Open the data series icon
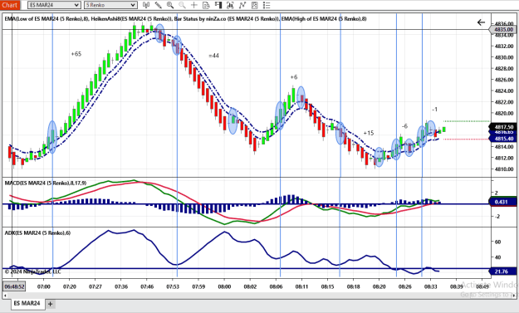This screenshot has width=519, height=313. coord(230,5)
